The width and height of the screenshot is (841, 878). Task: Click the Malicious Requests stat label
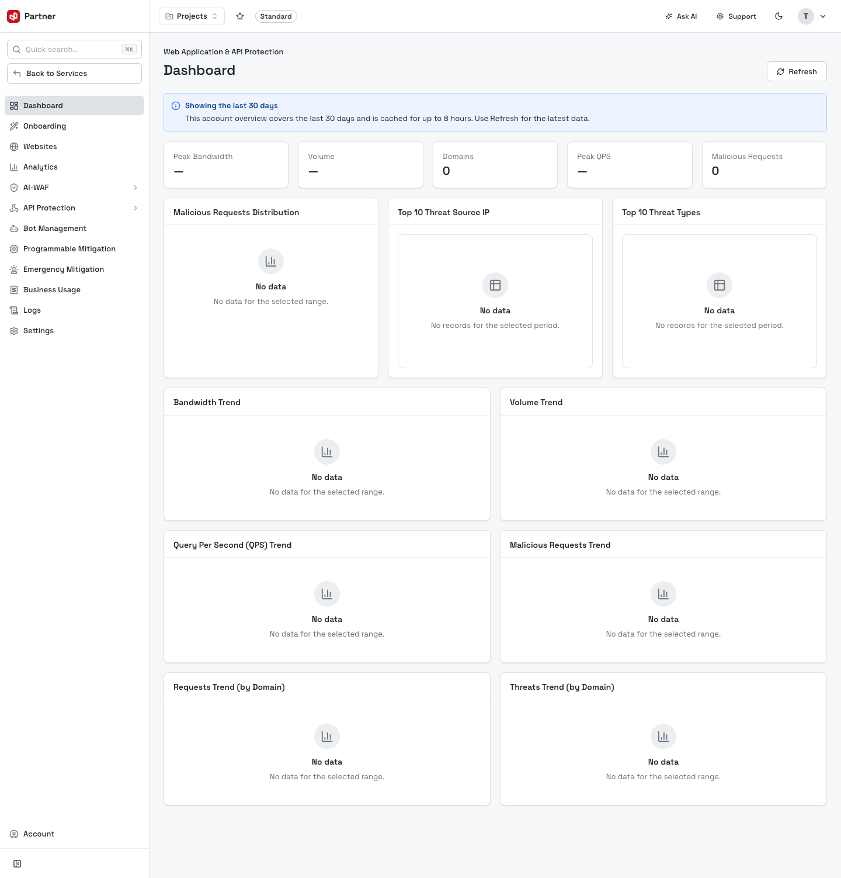(747, 157)
